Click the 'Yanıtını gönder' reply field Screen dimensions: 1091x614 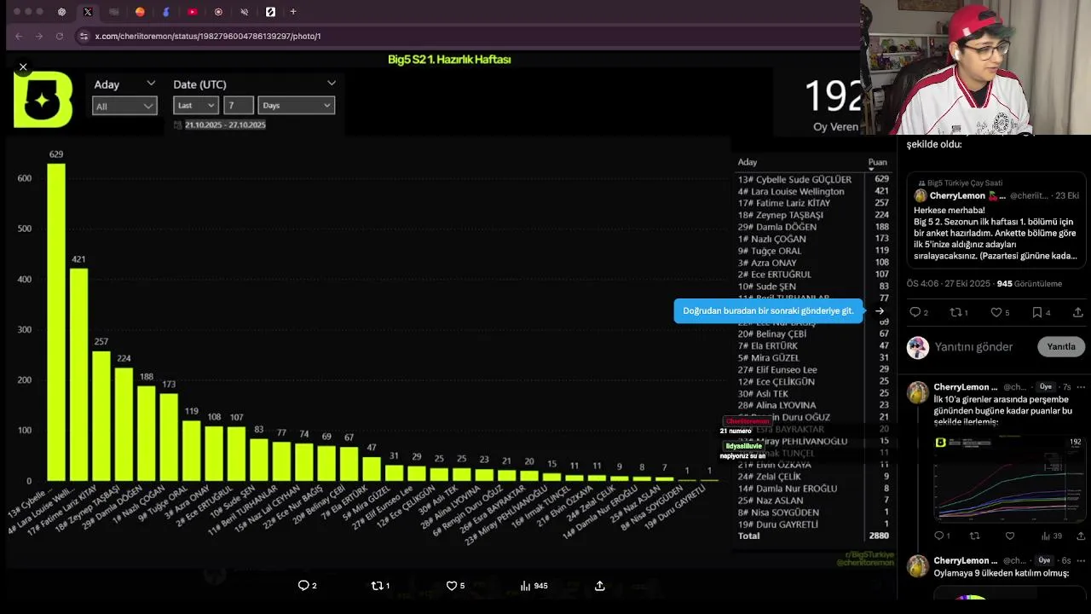[973, 347]
